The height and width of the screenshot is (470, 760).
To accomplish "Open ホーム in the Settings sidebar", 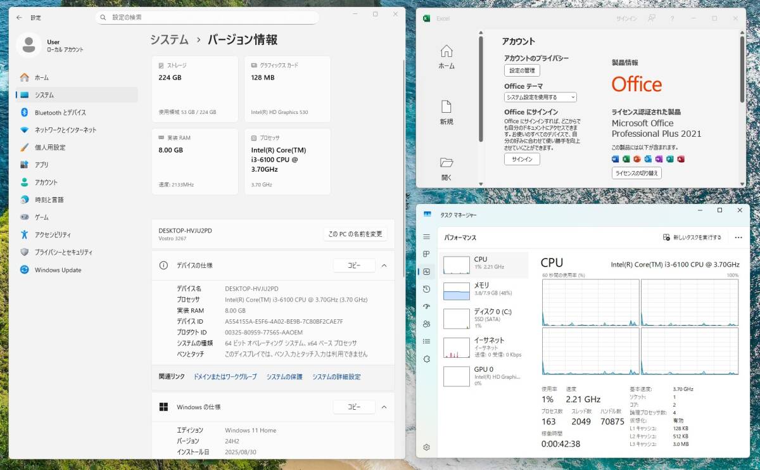I will click(x=77, y=77).
